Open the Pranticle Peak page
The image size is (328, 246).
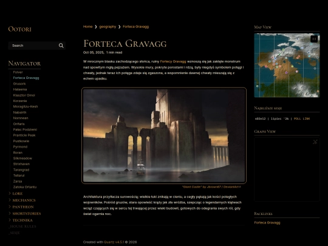point(24,135)
